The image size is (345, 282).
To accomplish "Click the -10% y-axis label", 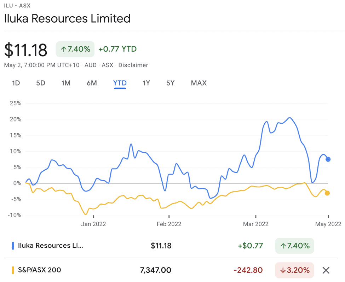I will [x=15, y=215].
